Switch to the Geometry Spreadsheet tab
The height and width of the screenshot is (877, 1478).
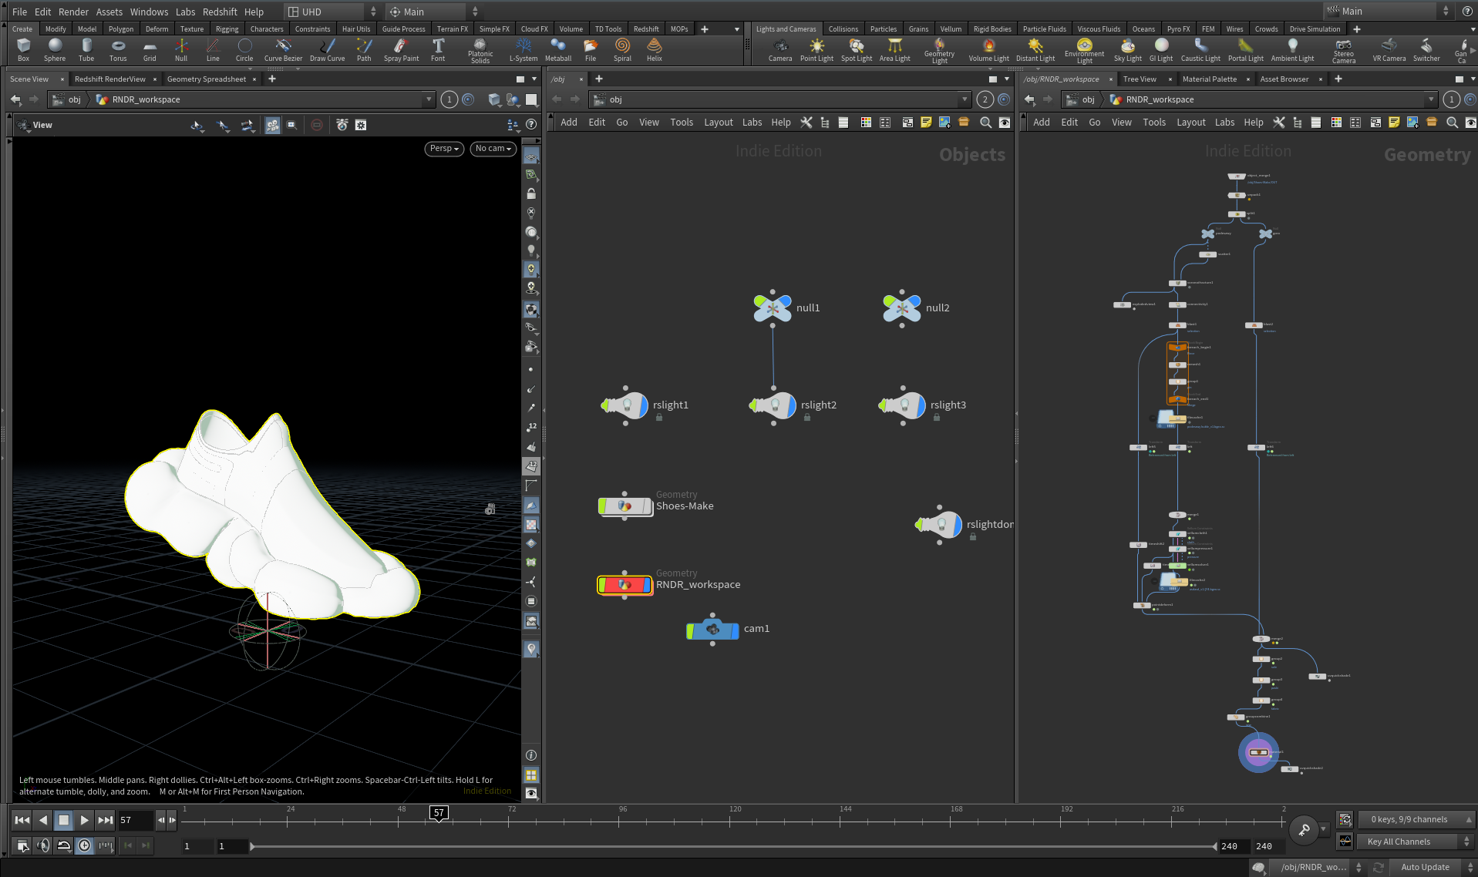click(207, 79)
